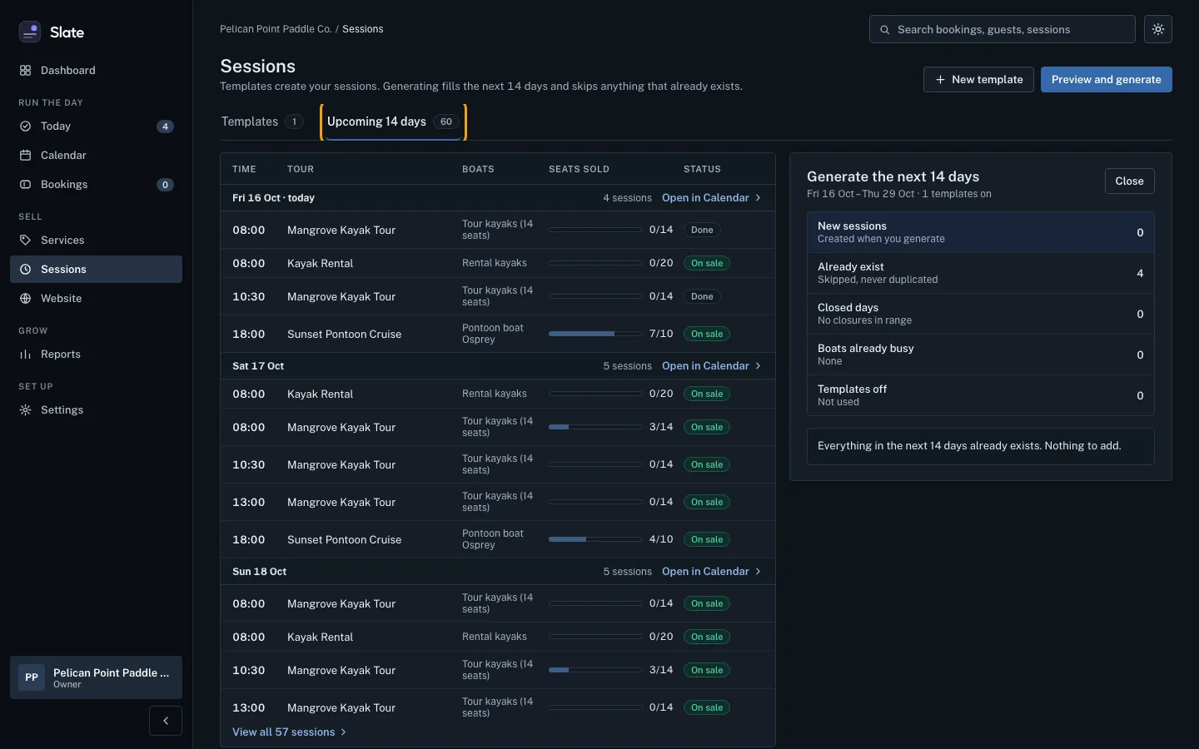Click the Slate logo icon
The height and width of the screenshot is (749, 1199).
pos(30,32)
